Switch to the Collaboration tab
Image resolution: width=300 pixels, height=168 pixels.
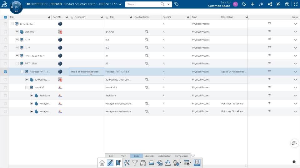pyautogui.click(x=164, y=156)
